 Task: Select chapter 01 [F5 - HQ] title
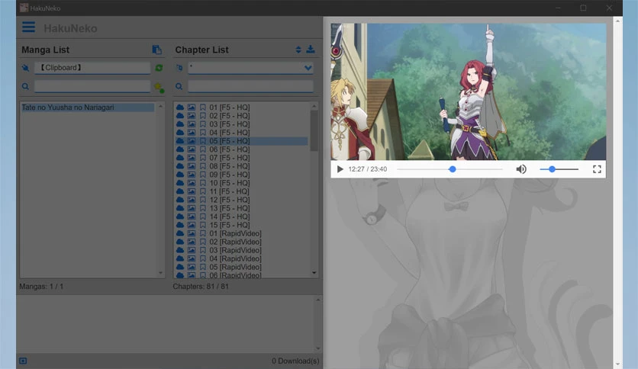230,107
